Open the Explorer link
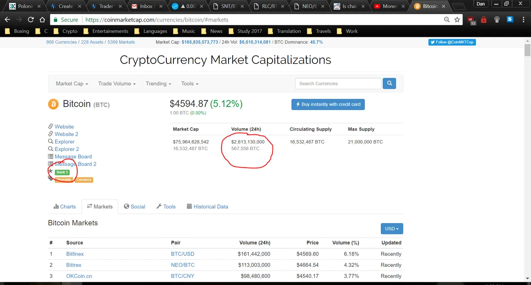Viewport: 531px width, 285px height. click(65, 141)
